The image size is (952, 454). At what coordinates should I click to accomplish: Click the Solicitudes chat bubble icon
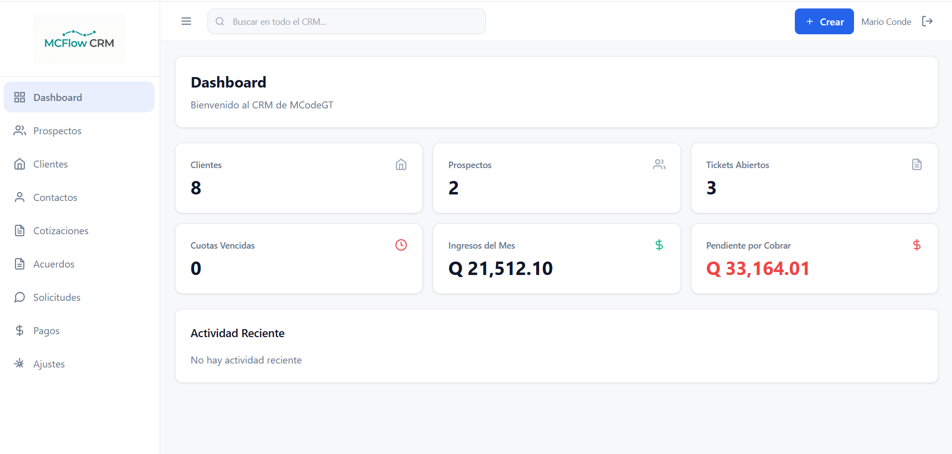point(19,297)
